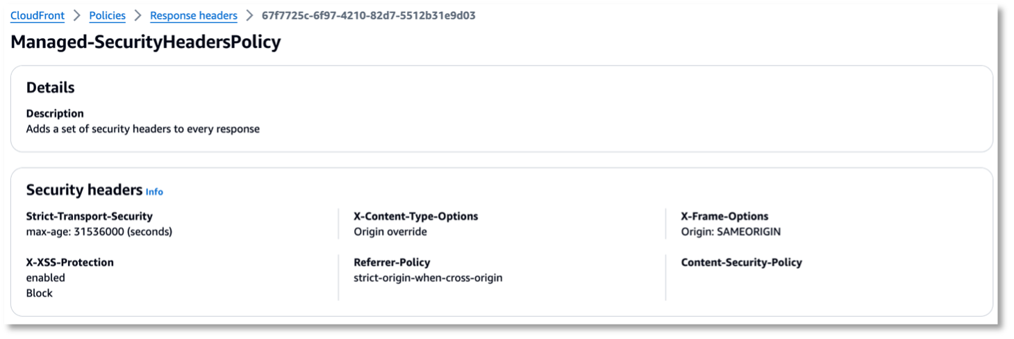The height and width of the screenshot is (339, 1014).
Task: Click the Strict-Transport-Security label
Action: (89, 216)
